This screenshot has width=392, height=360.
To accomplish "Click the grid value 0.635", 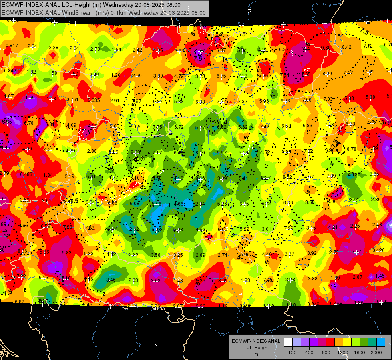I will tap(94, 100).
